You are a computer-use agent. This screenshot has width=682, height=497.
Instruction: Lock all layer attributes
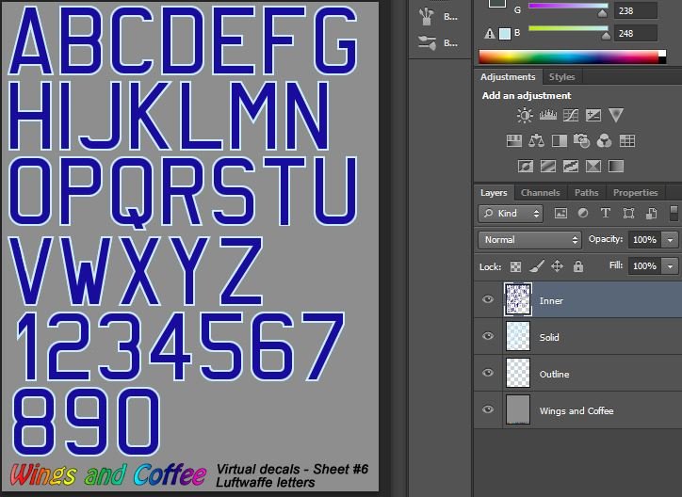pos(578,266)
